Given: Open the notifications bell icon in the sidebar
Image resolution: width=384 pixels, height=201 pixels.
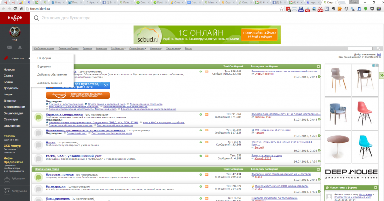Looking at the screenshot, I should coord(20,47).
